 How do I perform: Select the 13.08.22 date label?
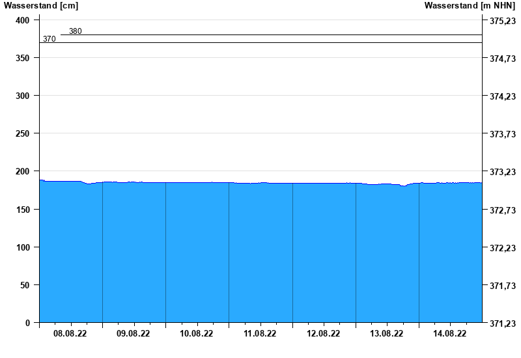coord(386,334)
